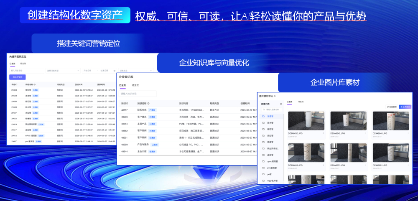Click the 梅花管 folder icon
Image resolution: width=418 pixels, height=201 pixels.
tap(263, 129)
